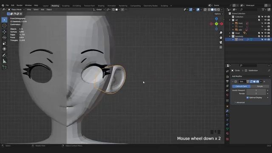Select the Scale tool

coord(4,43)
